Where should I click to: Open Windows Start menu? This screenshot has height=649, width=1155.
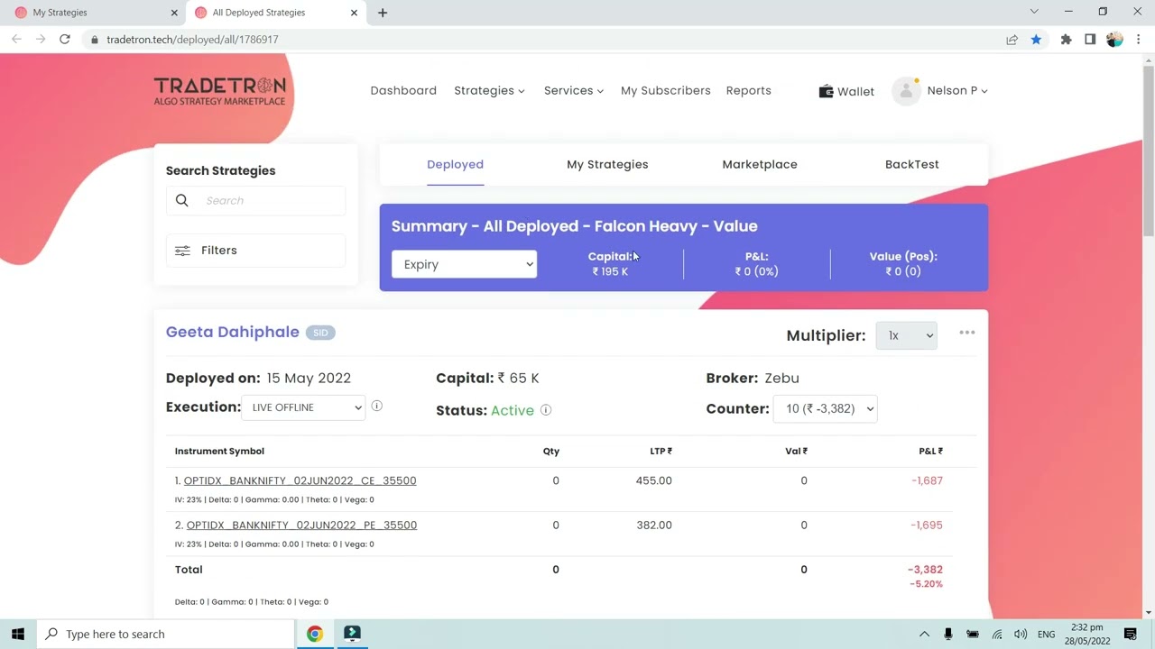pos(18,634)
